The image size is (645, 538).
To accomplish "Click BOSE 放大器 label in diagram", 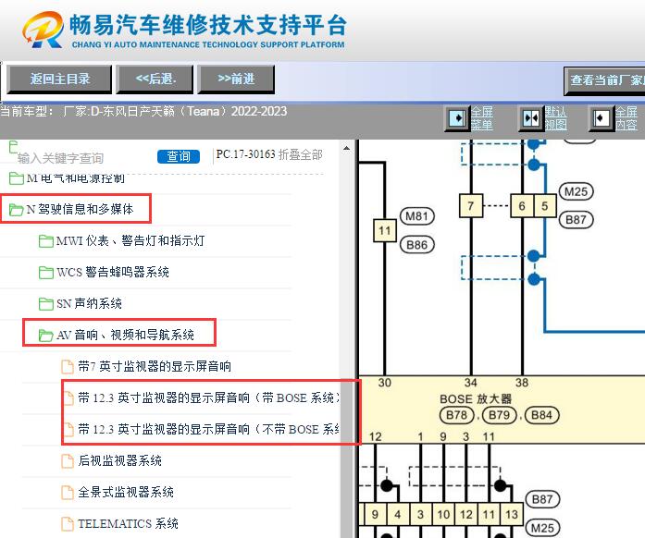I will click(476, 398).
